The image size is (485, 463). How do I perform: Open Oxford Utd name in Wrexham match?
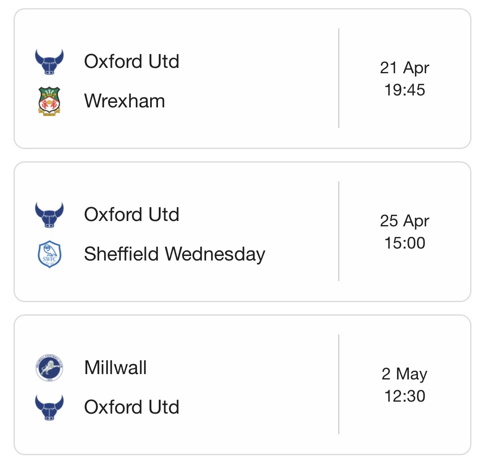click(132, 62)
